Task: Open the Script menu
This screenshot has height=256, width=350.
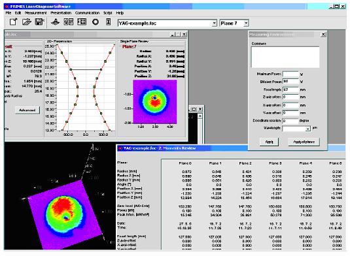Action: (107, 13)
